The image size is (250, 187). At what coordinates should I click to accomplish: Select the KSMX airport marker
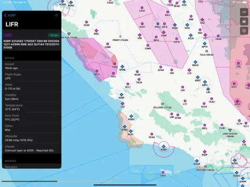click(x=131, y=116)
